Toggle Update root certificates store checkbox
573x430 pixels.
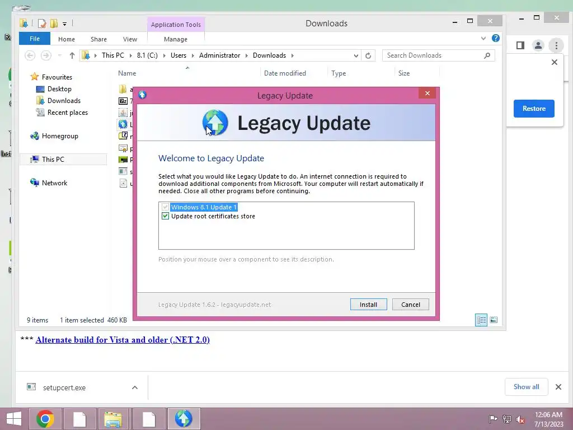pyautogui.click(x=165, y=216)
